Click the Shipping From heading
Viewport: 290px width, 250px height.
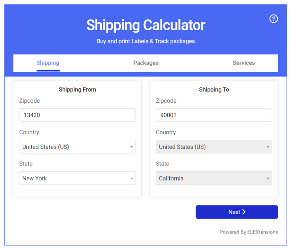pyautogui.click(x=77, y=90)
